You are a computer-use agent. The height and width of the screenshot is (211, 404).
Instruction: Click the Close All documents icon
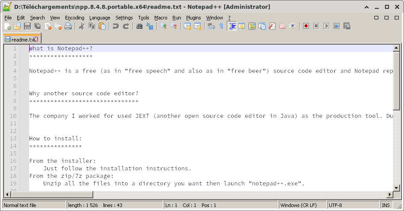[x=58, y=26]
